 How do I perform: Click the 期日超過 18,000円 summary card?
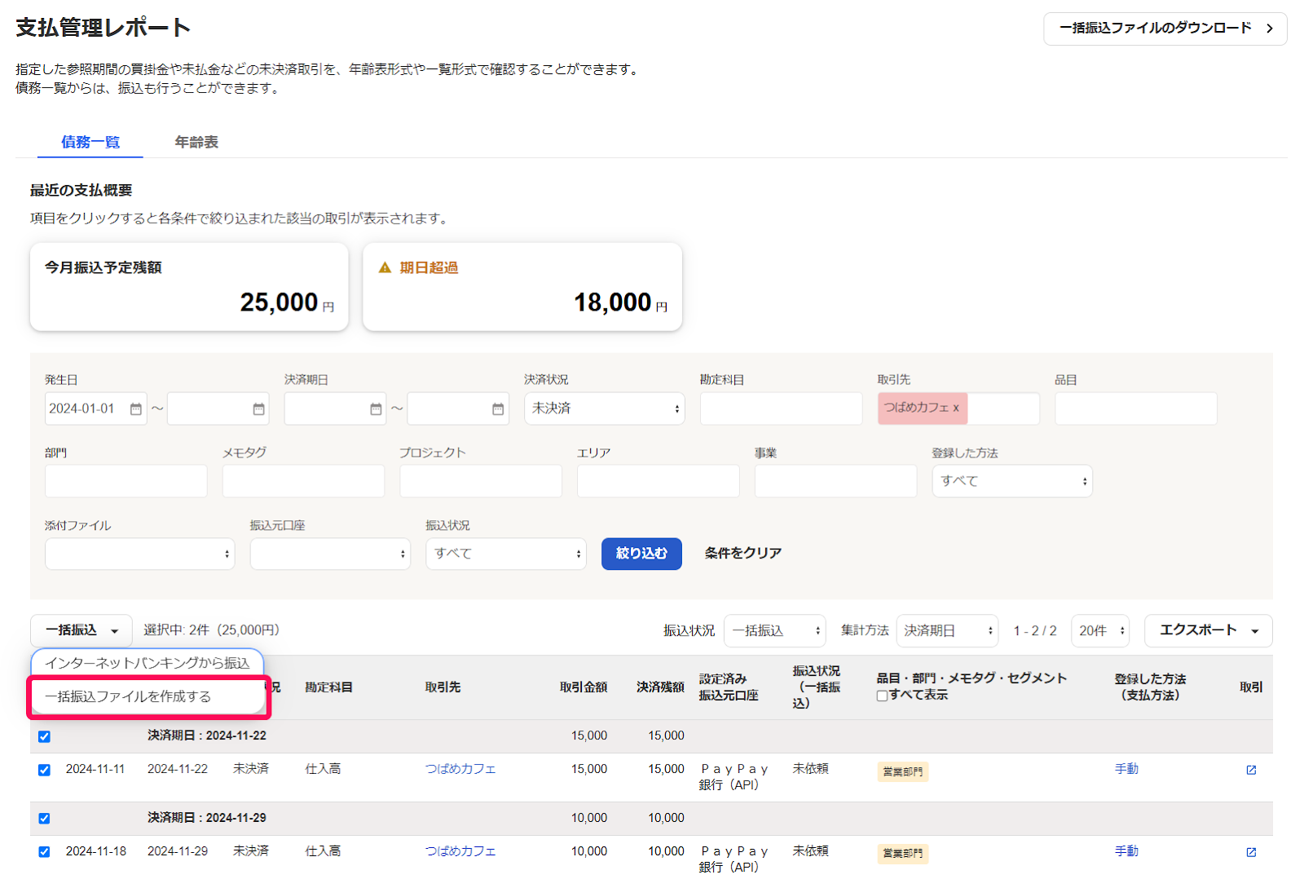[x=522, y=287]
